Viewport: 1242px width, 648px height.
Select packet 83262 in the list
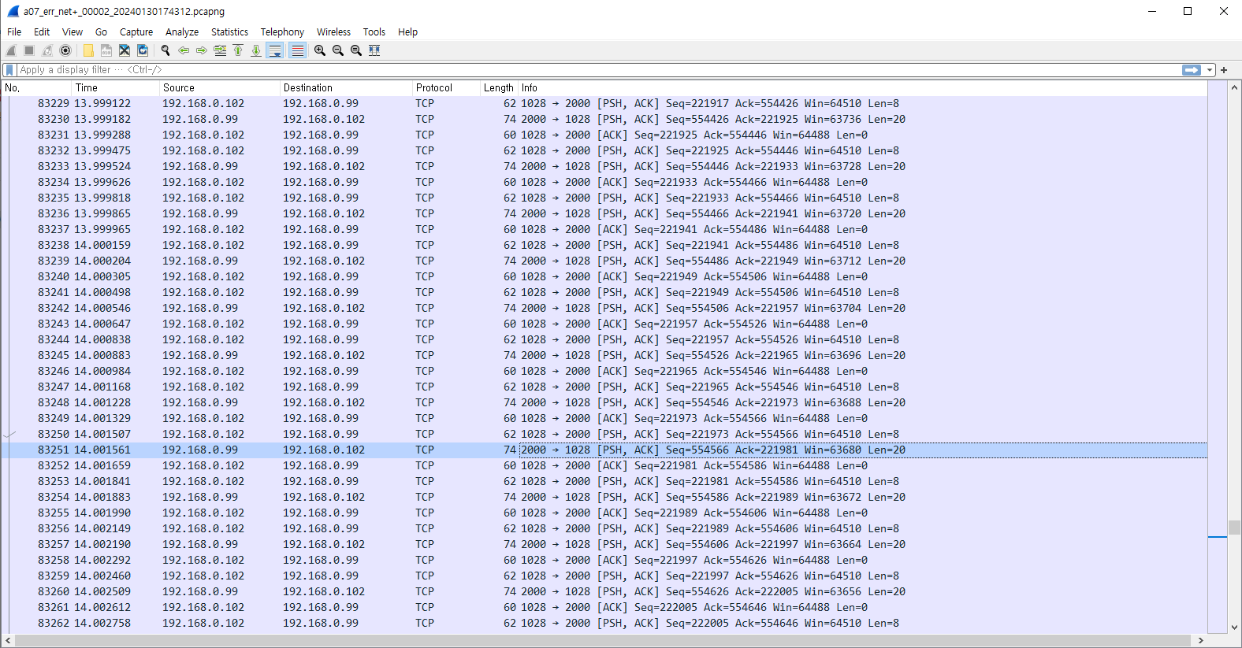[x=604, y=623]
